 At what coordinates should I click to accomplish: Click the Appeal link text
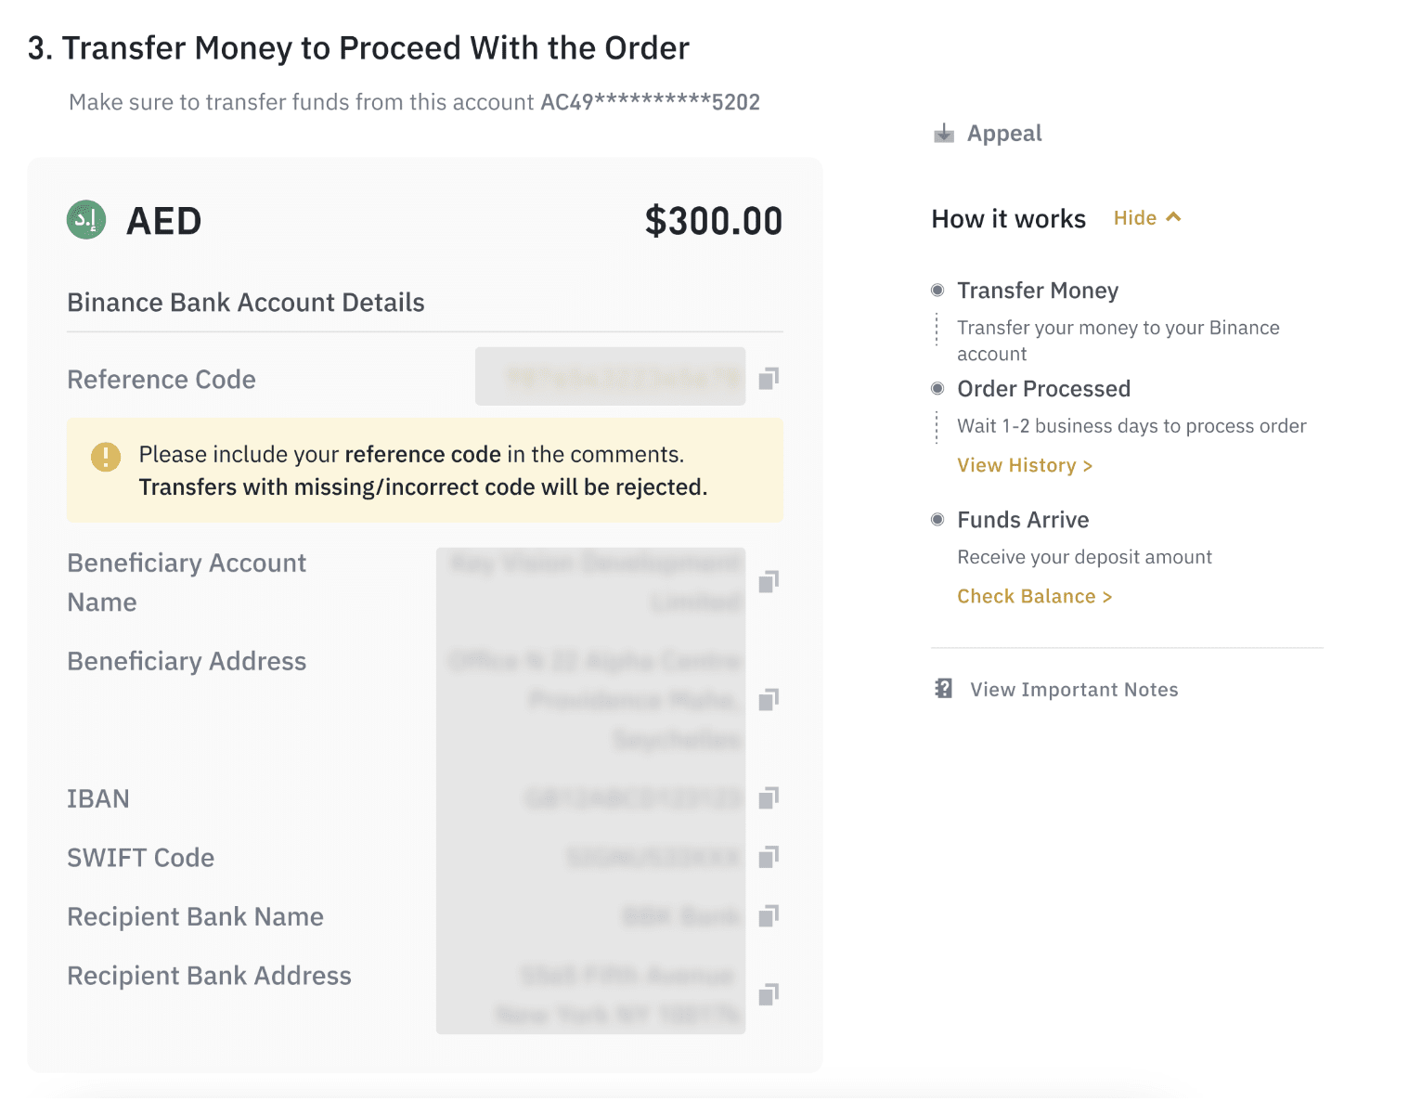pyautogui.click(x=1004, y=134)
